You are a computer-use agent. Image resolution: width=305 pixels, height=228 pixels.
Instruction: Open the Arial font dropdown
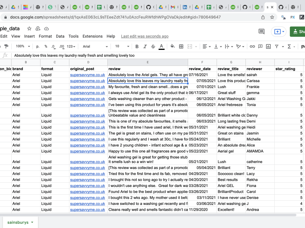(x=95, y=47)
